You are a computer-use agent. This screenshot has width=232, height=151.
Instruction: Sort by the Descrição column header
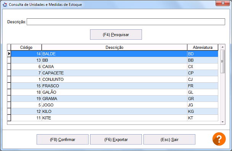(x=114, y=47)
